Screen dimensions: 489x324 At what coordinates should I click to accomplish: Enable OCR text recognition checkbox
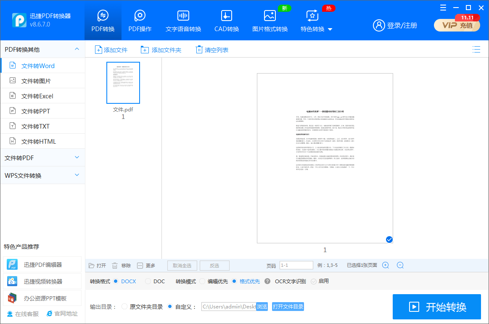[x=313, y=281]
